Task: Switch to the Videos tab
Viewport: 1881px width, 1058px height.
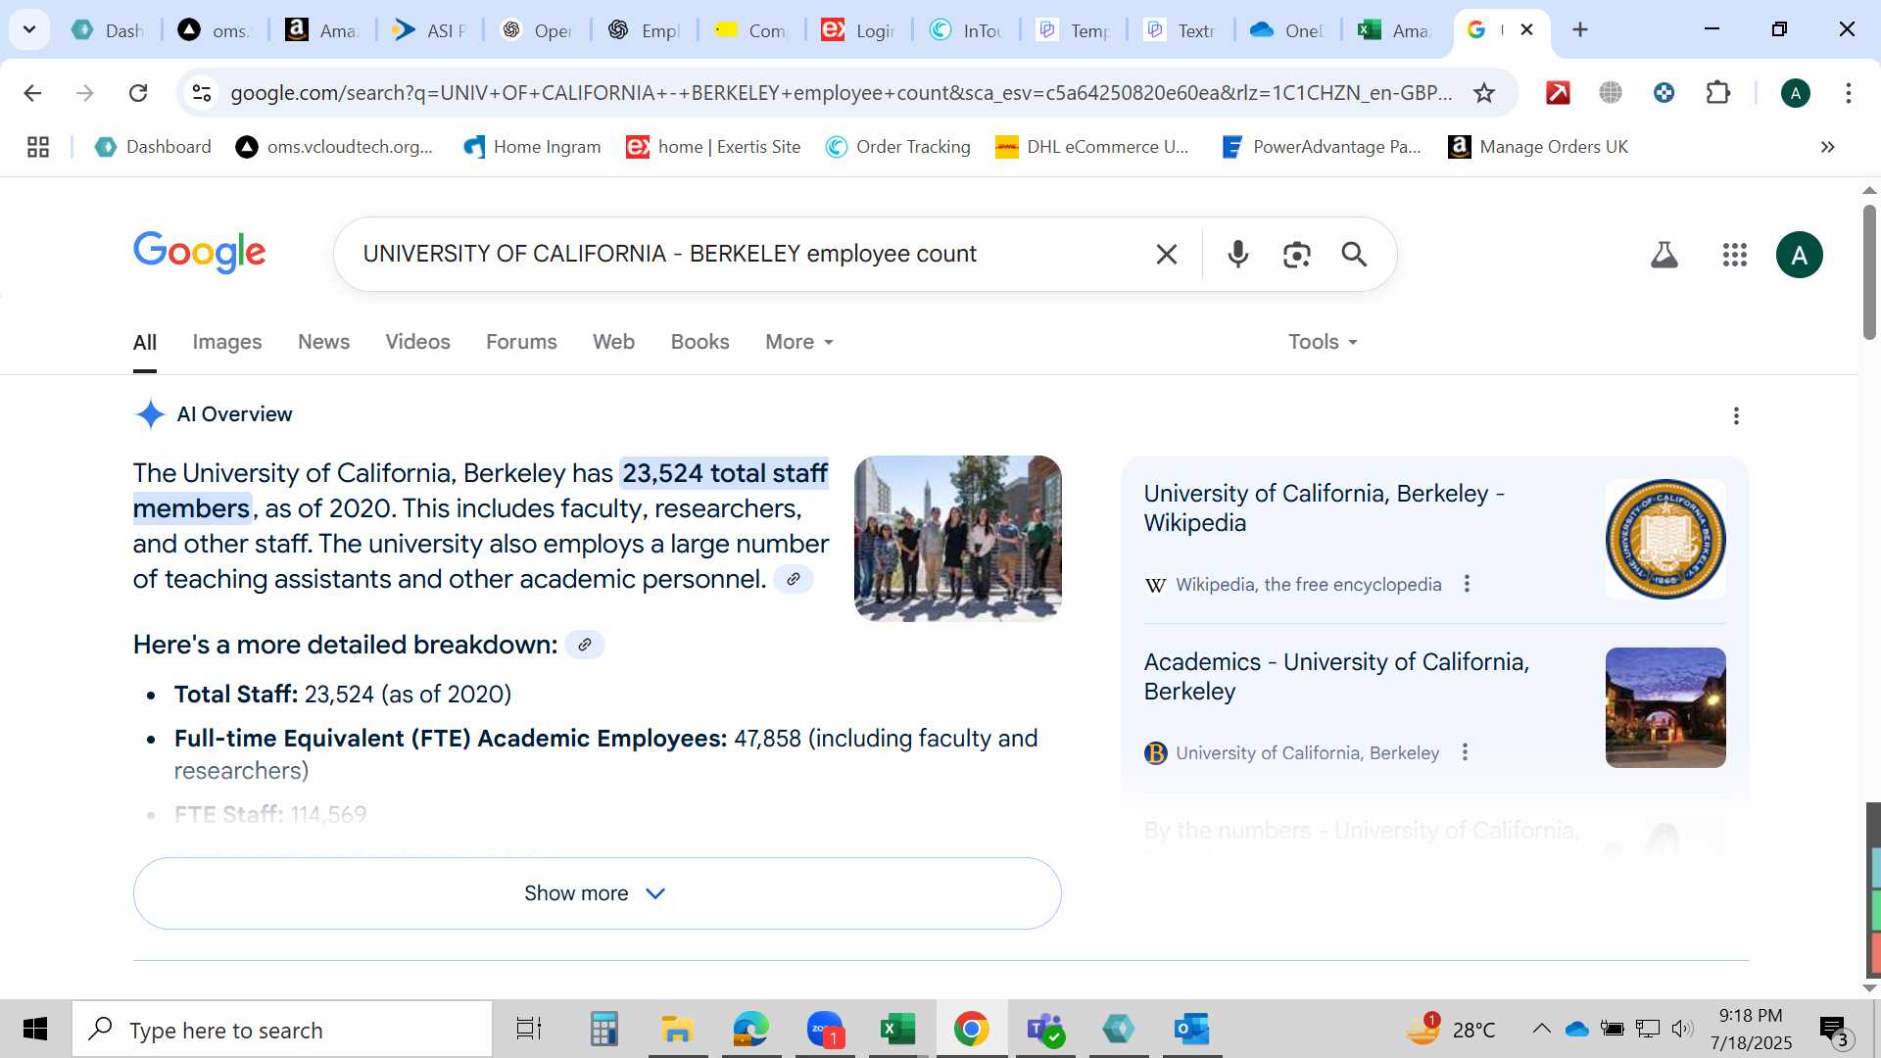Action: pos(417,342)
